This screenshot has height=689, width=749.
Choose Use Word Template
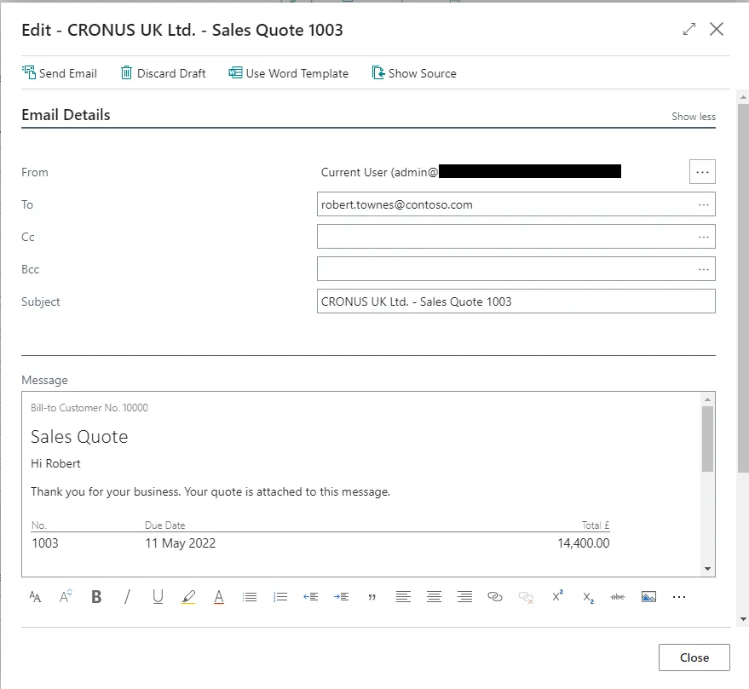[289, 73]
